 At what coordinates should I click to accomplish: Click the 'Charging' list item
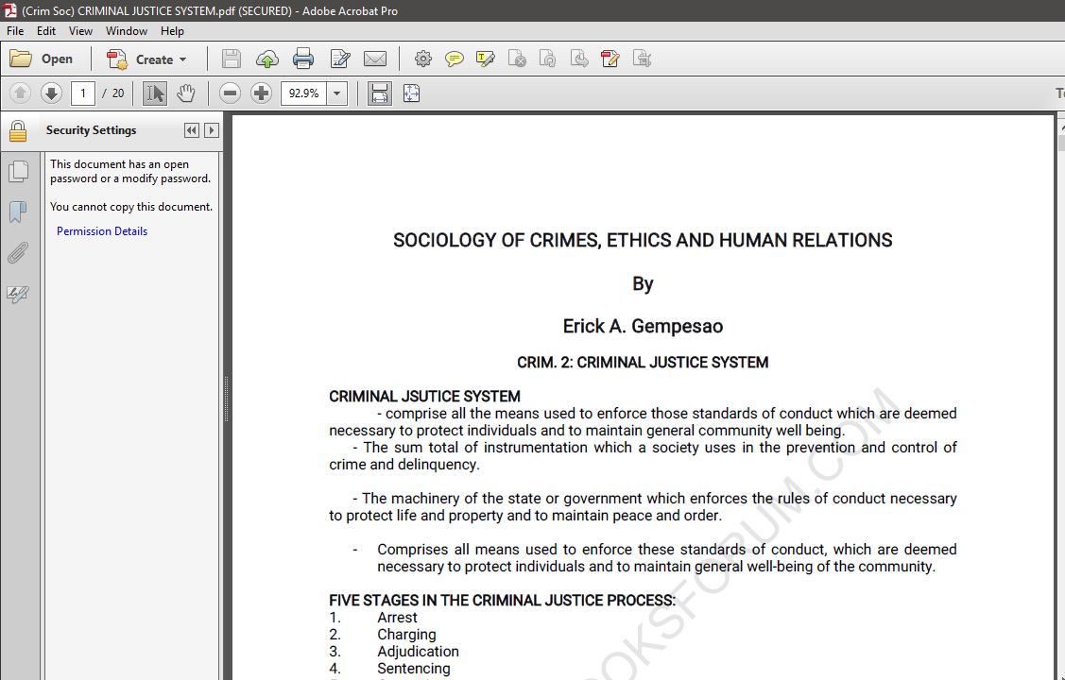pyautogui.click(x=407, y=635)
